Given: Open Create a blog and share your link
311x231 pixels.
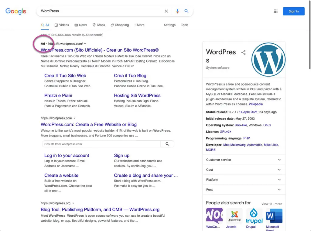Looking at the screenshot, I should pos(145,176).
